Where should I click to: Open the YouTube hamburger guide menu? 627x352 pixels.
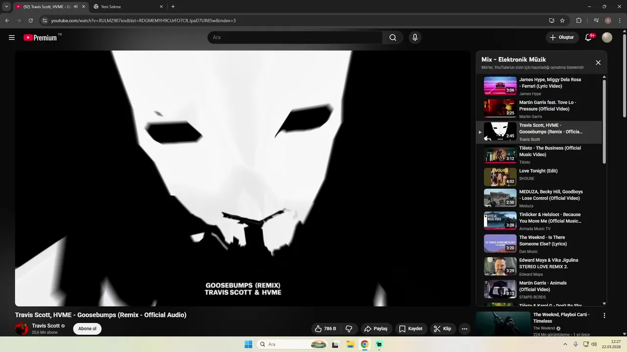coord(12,38)
